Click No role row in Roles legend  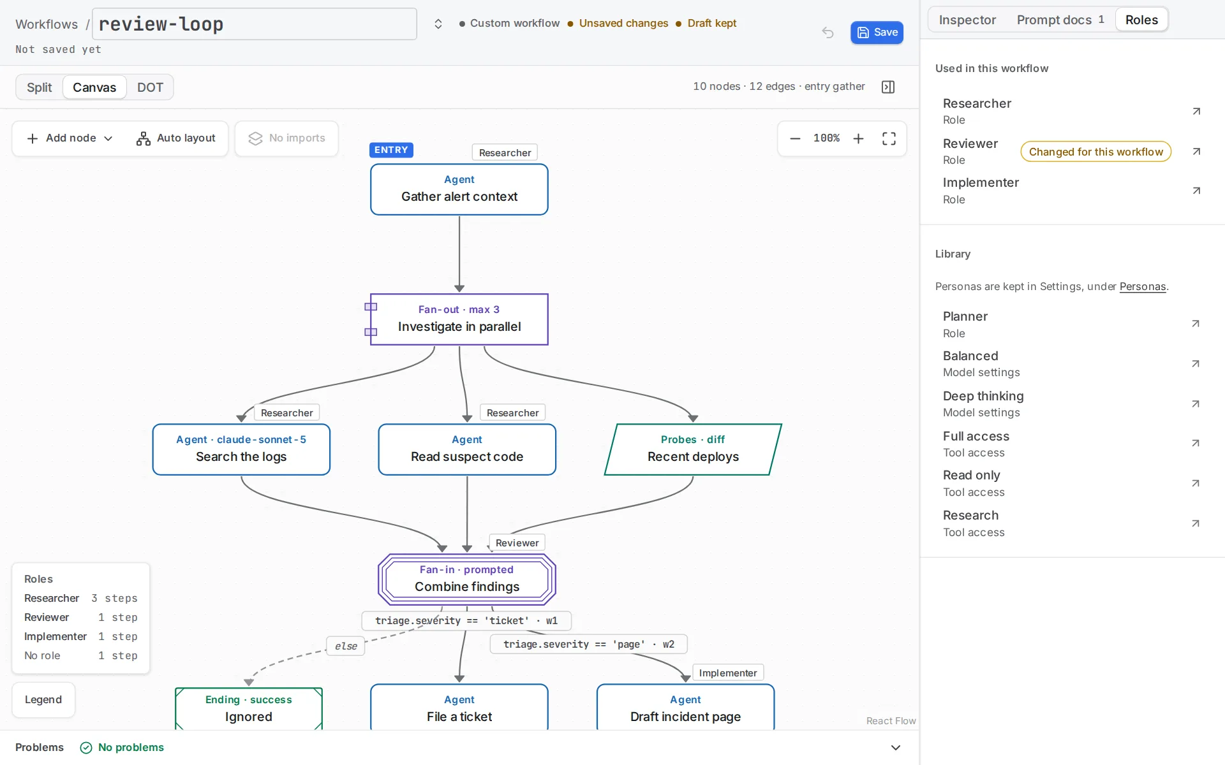(81, 656)
